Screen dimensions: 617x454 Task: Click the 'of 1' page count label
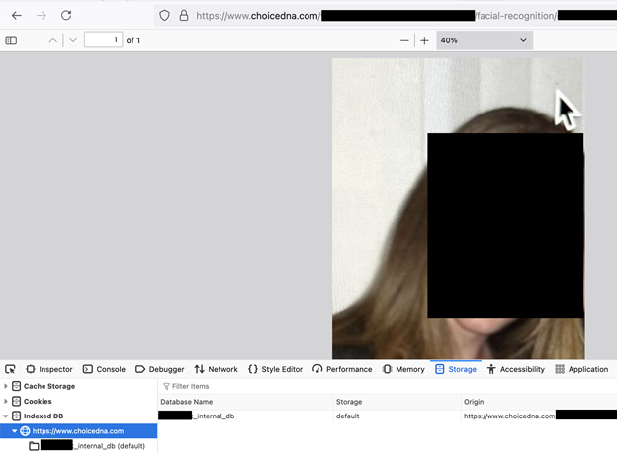click(133, 40)
